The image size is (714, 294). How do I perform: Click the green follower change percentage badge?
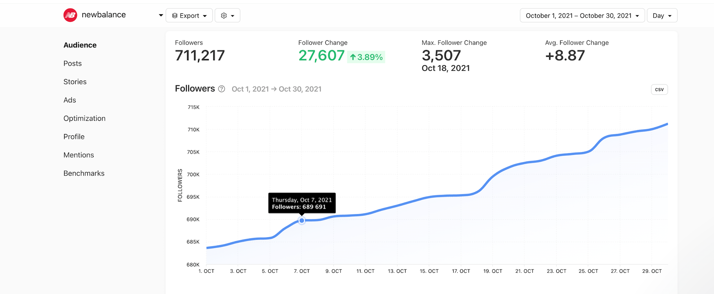(366, 57)
